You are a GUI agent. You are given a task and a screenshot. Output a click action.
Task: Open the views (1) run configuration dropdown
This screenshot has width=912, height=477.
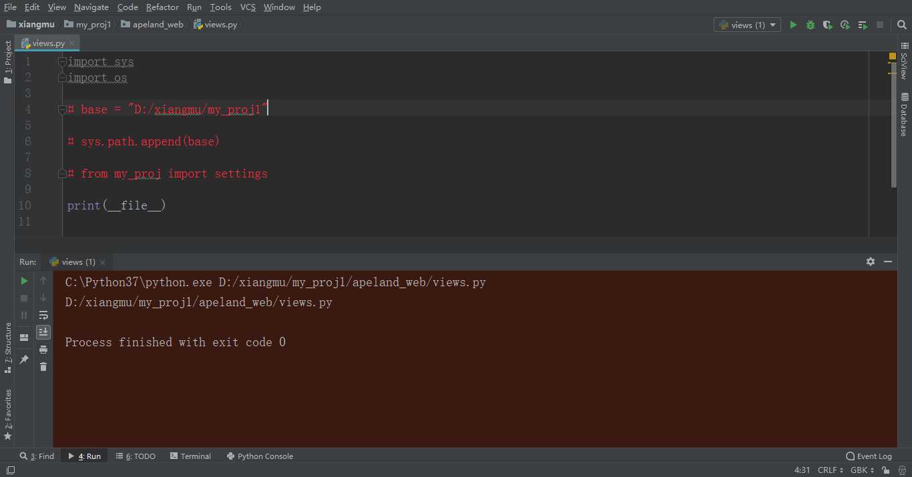pyautogui.click(x=747, y=25)
